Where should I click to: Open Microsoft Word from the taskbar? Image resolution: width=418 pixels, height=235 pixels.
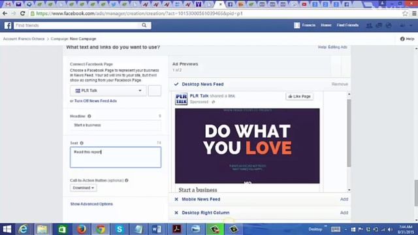pos(157,229)
